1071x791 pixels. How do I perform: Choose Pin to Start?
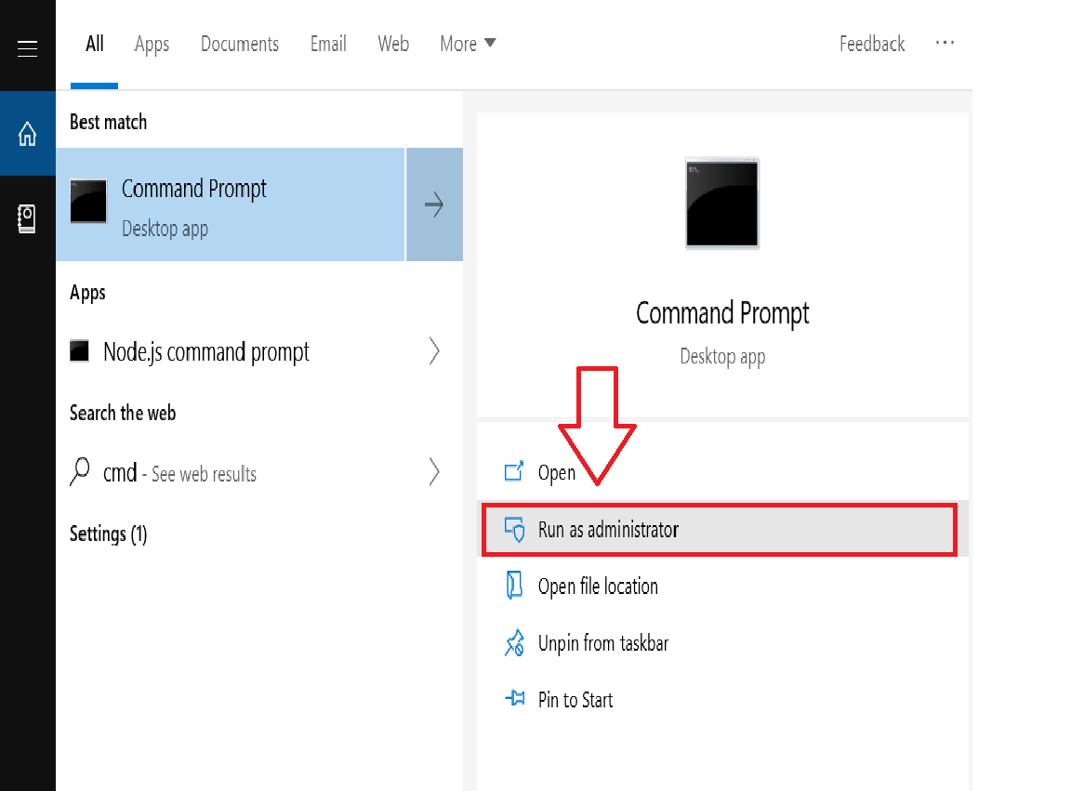(722, 700)
